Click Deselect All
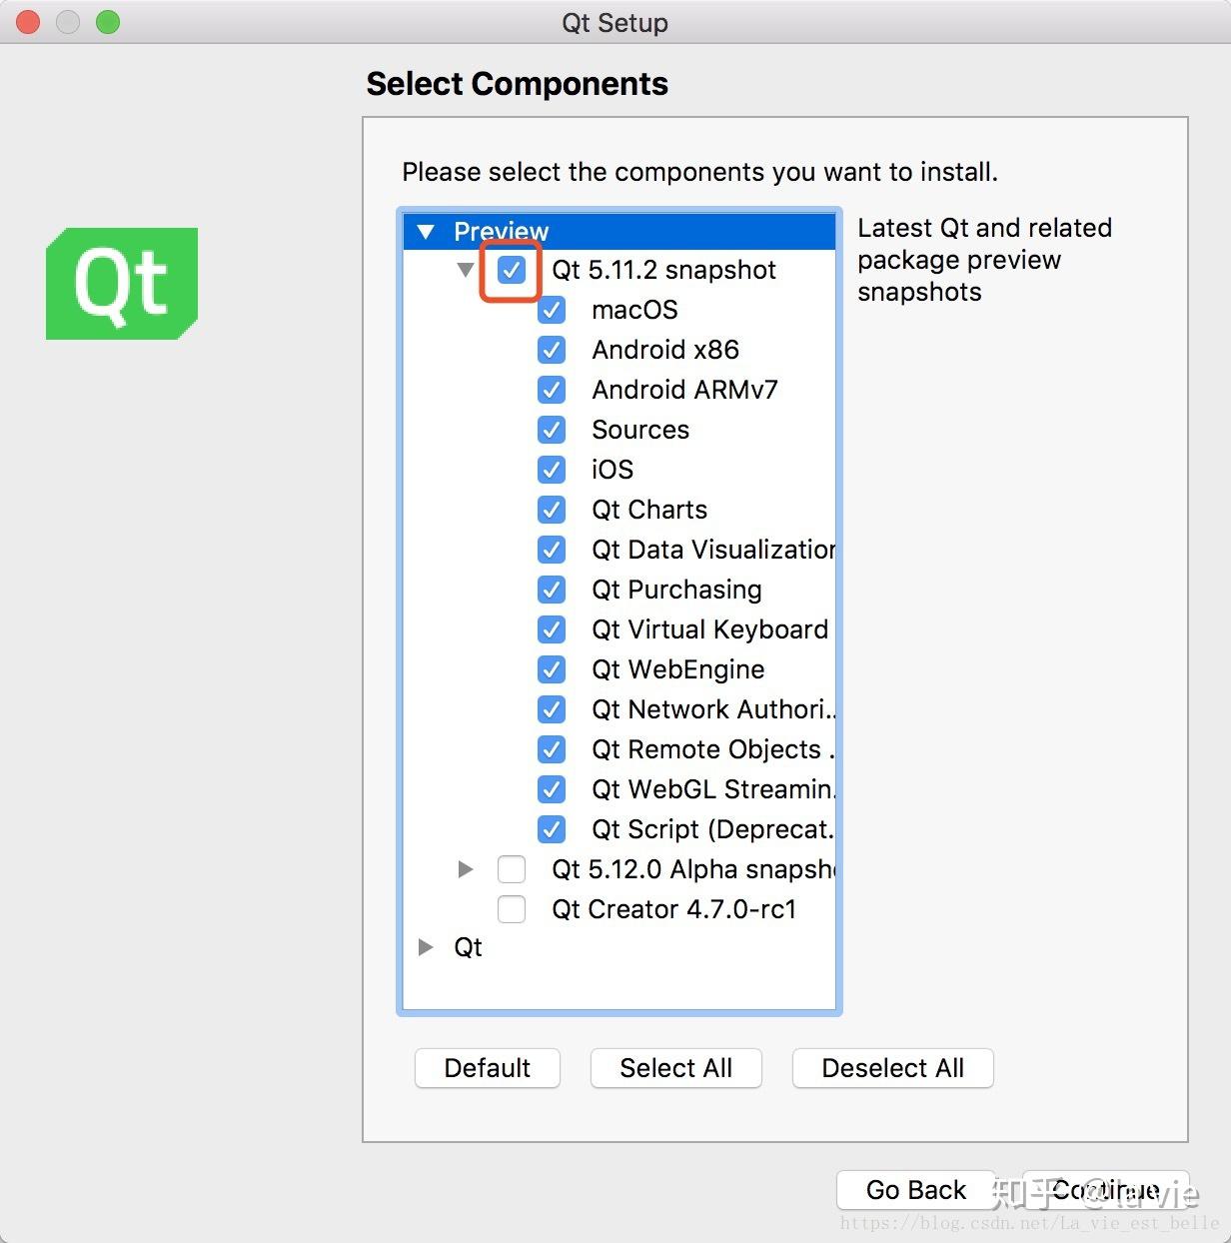The width and height of the screenshot is (1231, 1243). (892, 1068)
